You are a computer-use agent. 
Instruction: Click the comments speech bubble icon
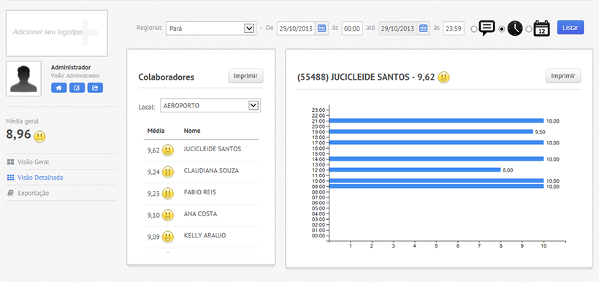pyautogui.click(x=487, y=28)
